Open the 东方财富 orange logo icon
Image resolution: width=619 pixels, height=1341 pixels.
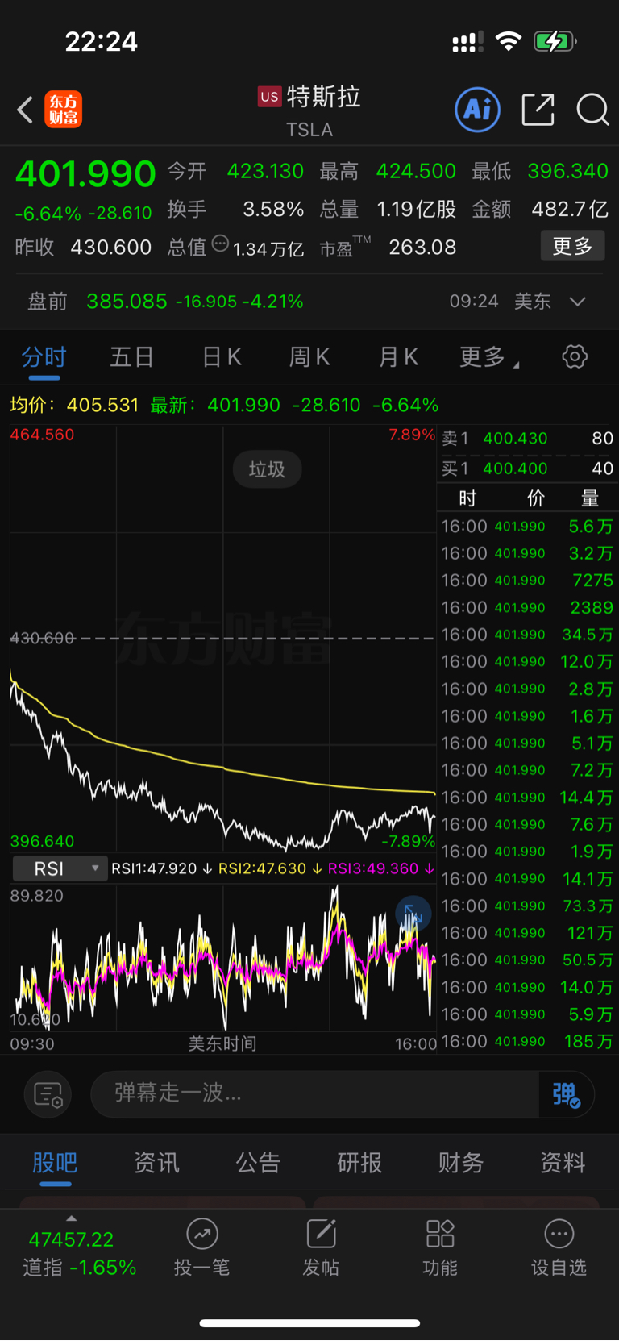coord(64,110)
